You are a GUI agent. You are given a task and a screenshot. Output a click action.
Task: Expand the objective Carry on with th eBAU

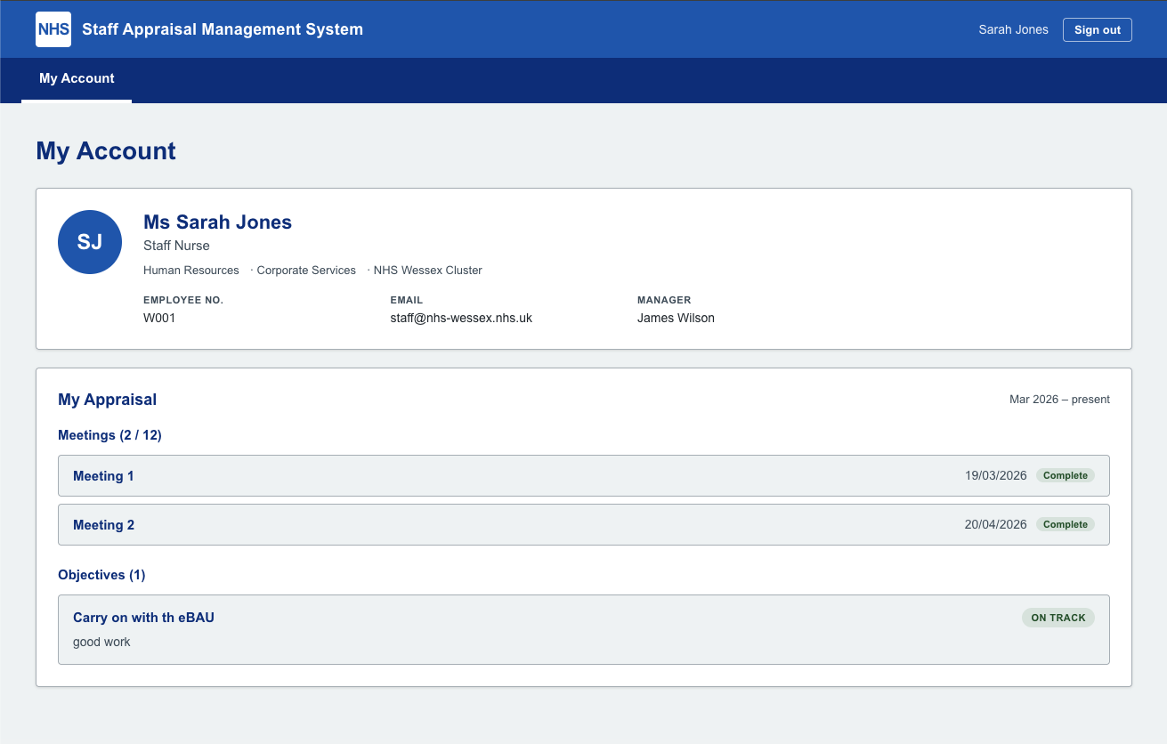click(x=143, y=617)
